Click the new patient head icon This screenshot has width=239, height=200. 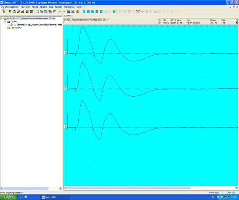(x=10, y=12)
